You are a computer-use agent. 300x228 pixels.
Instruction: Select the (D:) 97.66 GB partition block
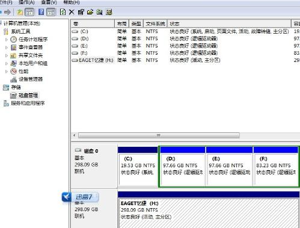[x=183, y=167]
